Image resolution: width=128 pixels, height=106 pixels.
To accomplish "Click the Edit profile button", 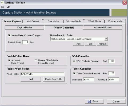I will pyautogui.click(x=90, y=44).
